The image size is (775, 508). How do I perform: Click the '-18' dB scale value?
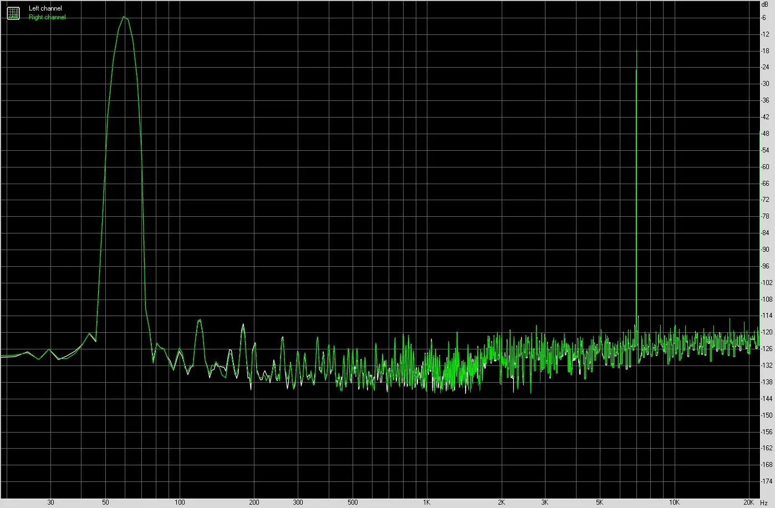pyautogui.click(x=765, y=51)
